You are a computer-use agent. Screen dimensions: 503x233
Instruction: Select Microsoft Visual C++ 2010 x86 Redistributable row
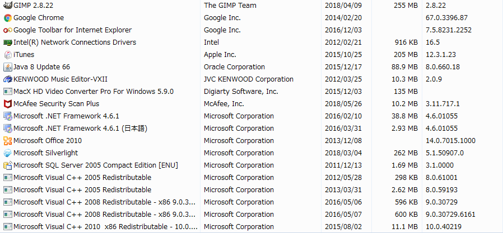[x=105, y=227]
